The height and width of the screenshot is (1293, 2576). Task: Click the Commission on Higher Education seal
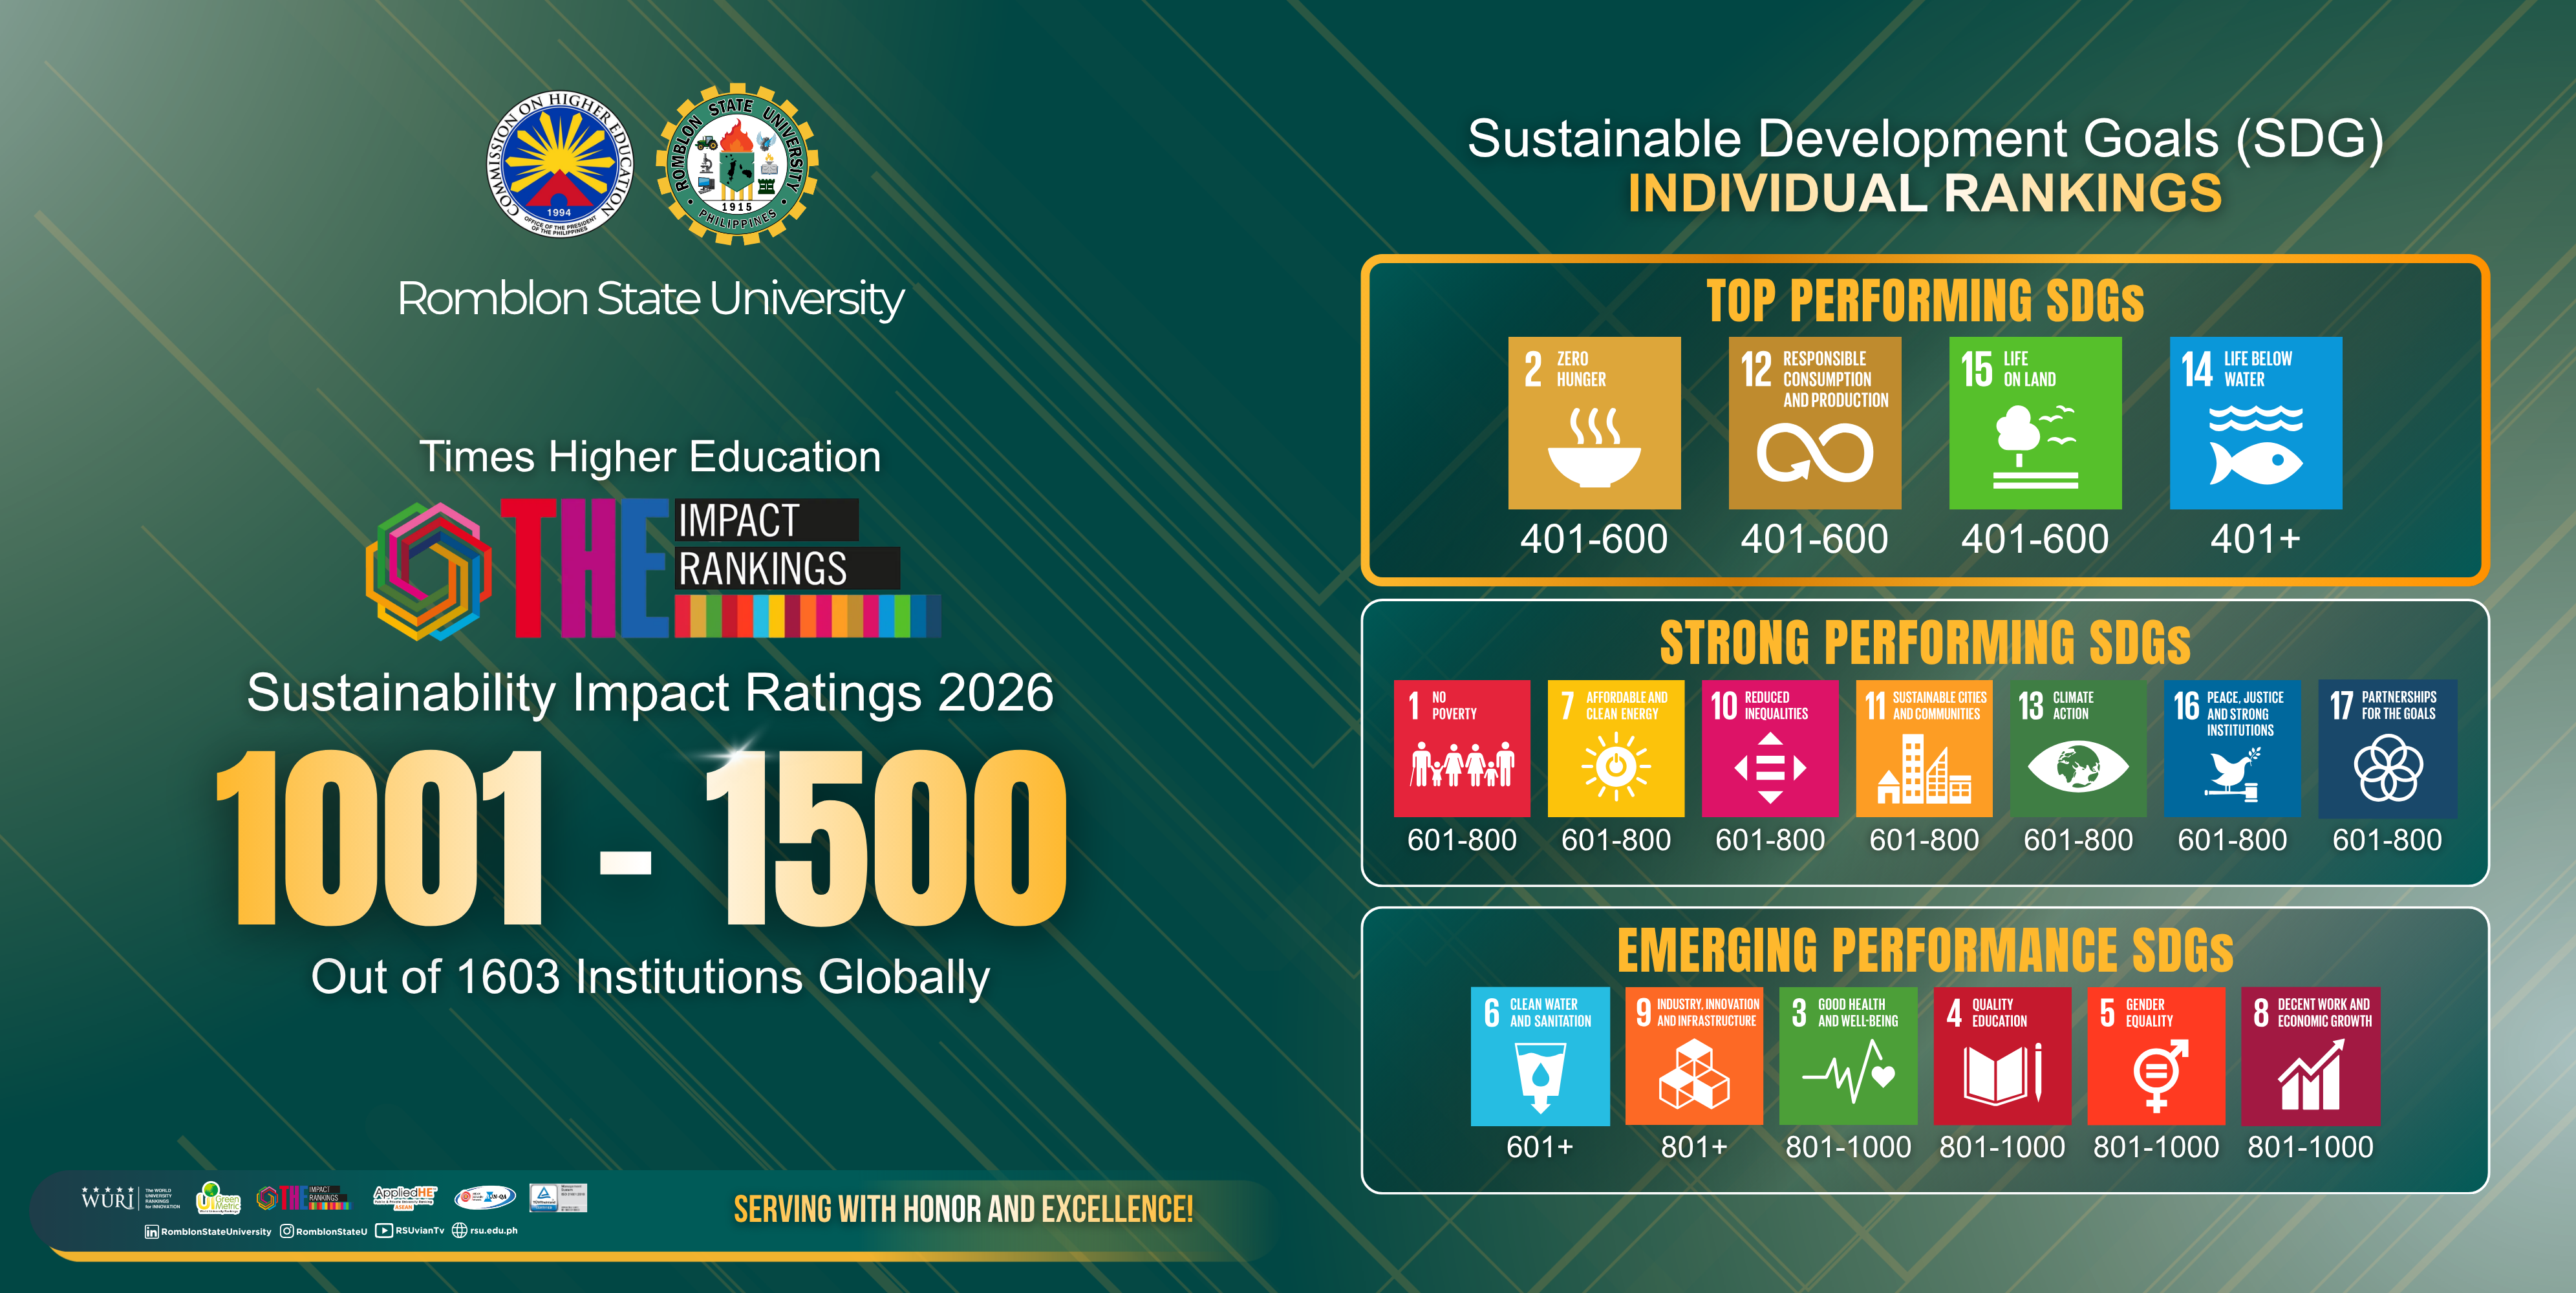[x=560, y=164]
